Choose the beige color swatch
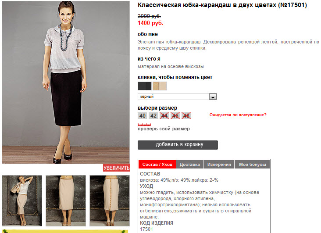Viewport: 321px width, 233px height. pyautogui.click(x=160, y=86)
